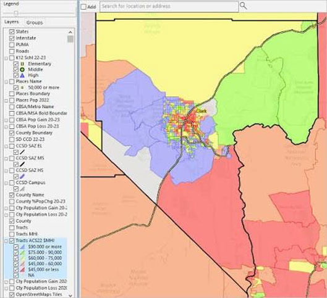Check the Add box beside search
This screenshot has width=327, height=298.
coord(83,7)
